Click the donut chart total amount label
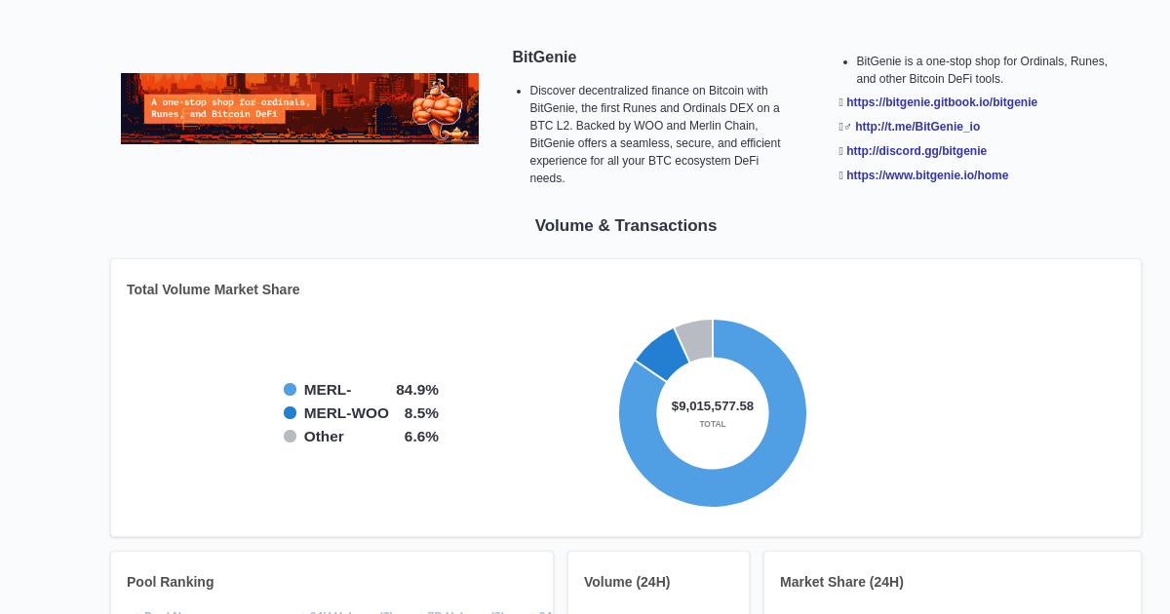This screenshot has width=1170, height=614. coord(712,405)
